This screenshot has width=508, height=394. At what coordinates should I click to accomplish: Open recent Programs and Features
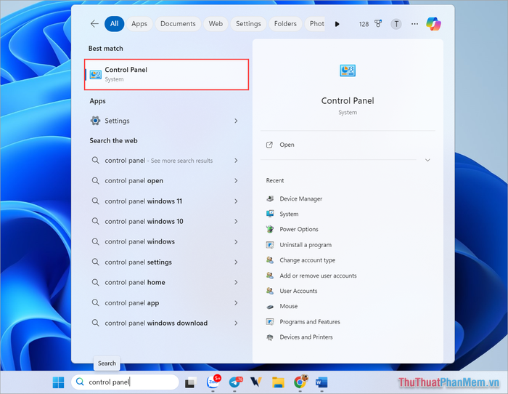(x=310, y=322)
